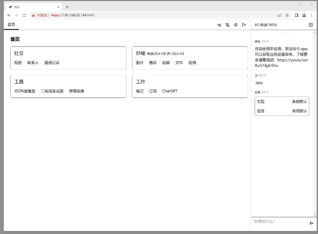Click the logout icon in header
This screenshot has width=318, height=234.
point(244,25)
